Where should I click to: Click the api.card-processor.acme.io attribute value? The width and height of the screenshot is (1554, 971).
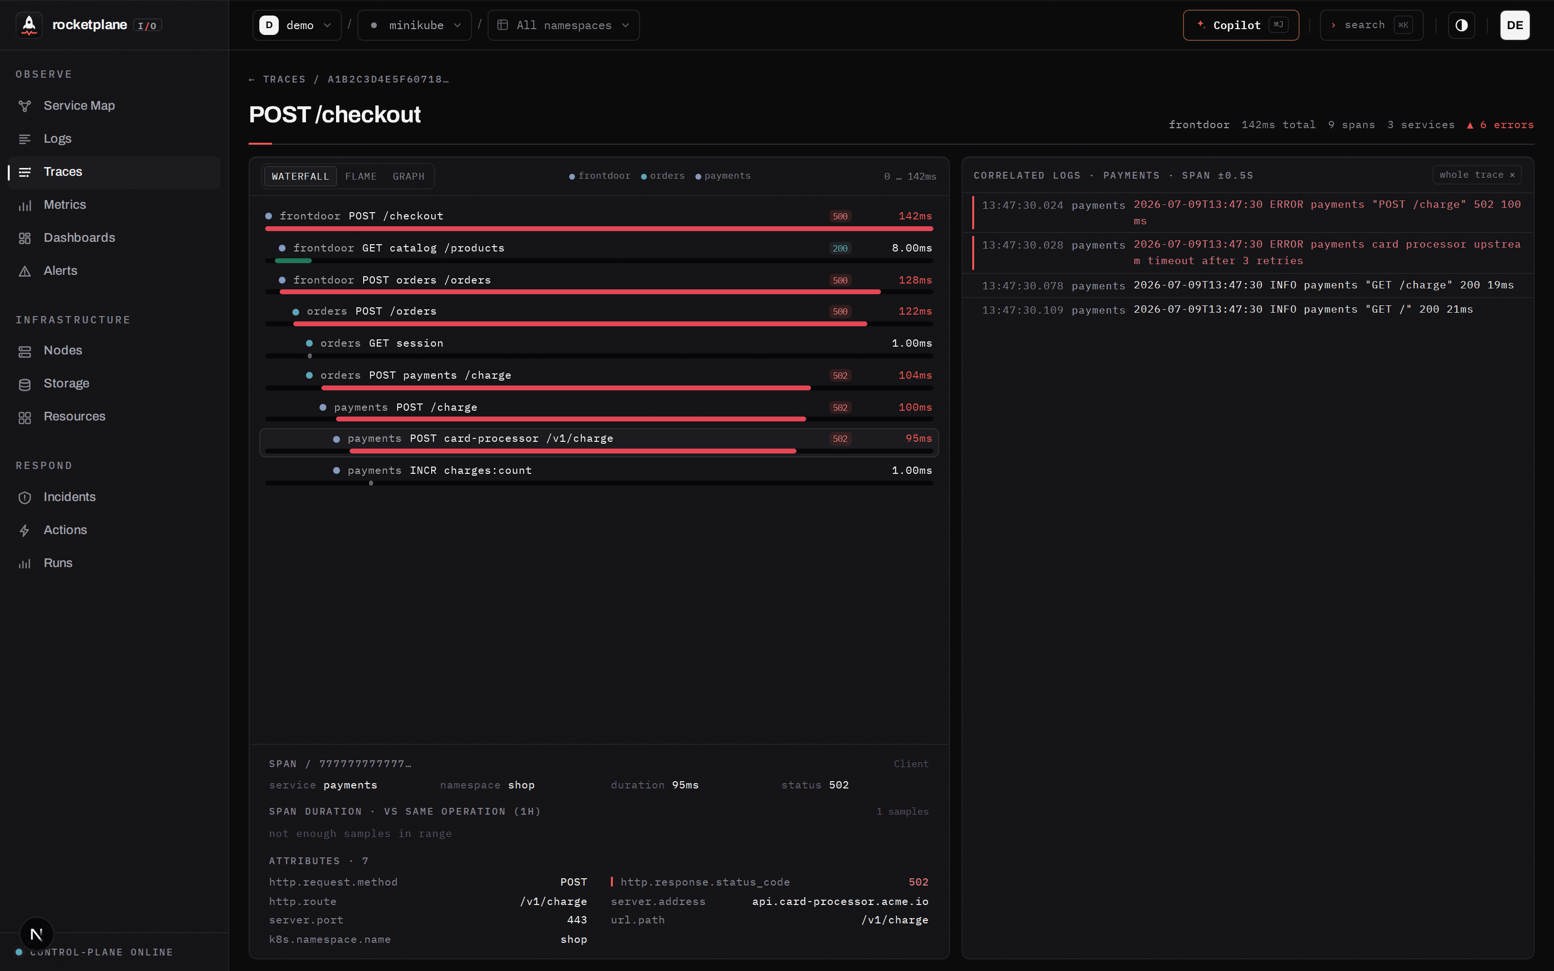coord(840,902)
